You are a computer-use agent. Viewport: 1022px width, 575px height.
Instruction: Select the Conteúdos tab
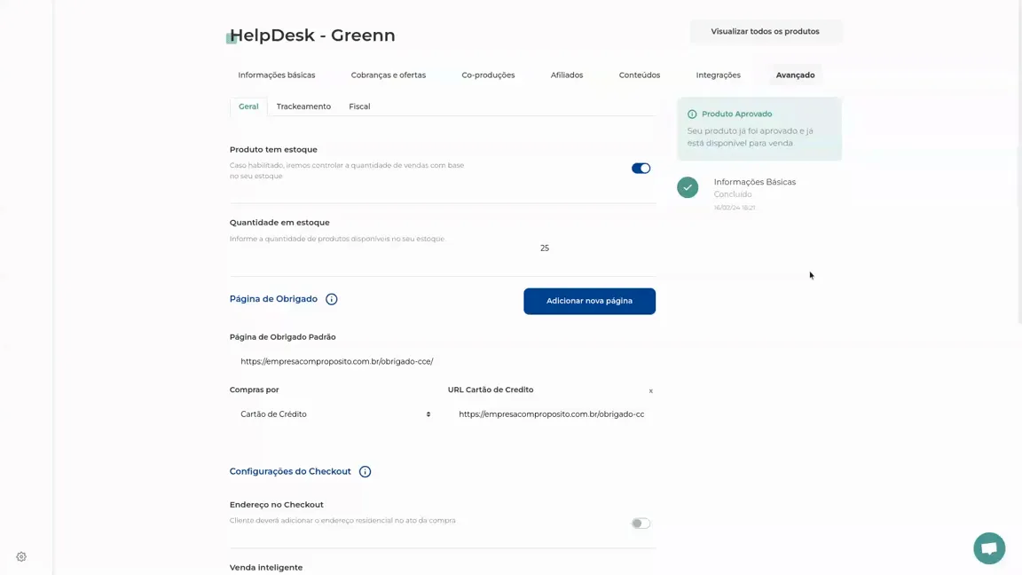[640, 75]
